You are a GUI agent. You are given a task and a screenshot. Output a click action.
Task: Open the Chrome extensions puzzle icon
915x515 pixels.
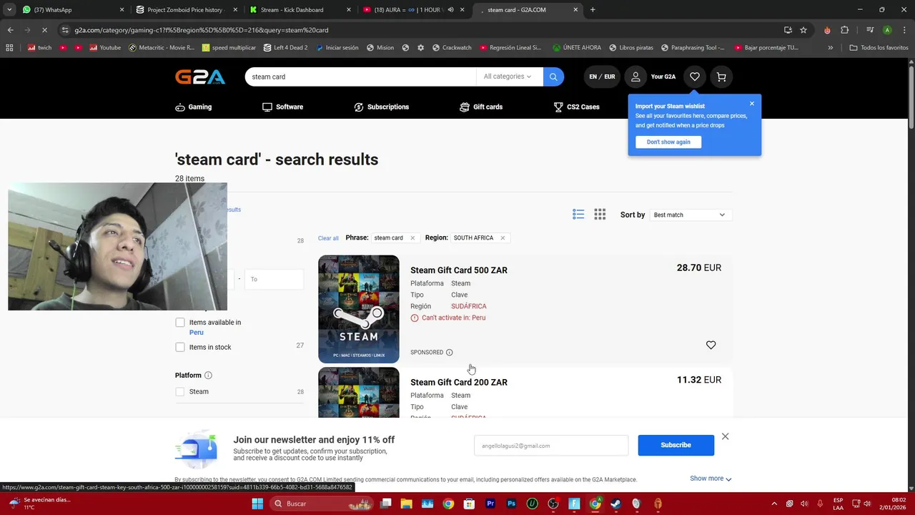point(844,30)
